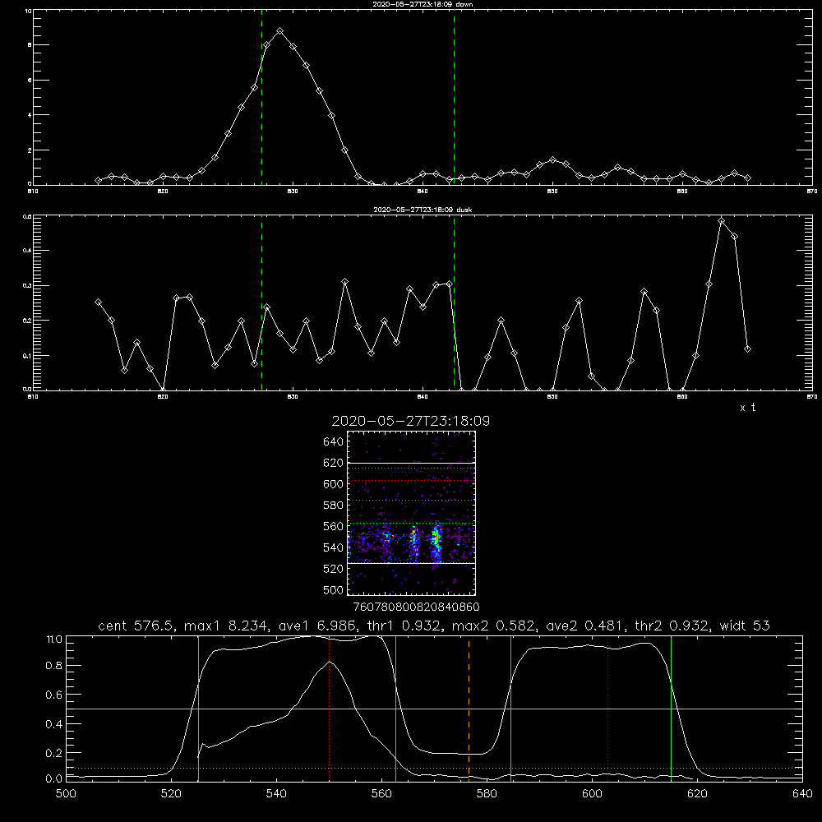
Task: Select the spectrogram heatmap image
Action: (x=412, y=513)
